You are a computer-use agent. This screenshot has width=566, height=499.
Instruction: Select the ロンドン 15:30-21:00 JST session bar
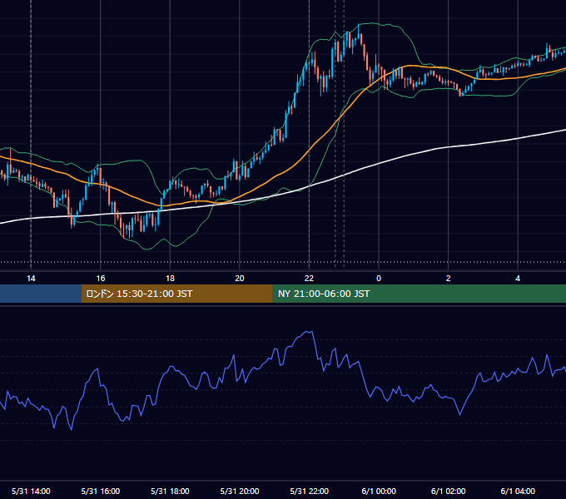(176, 294)
